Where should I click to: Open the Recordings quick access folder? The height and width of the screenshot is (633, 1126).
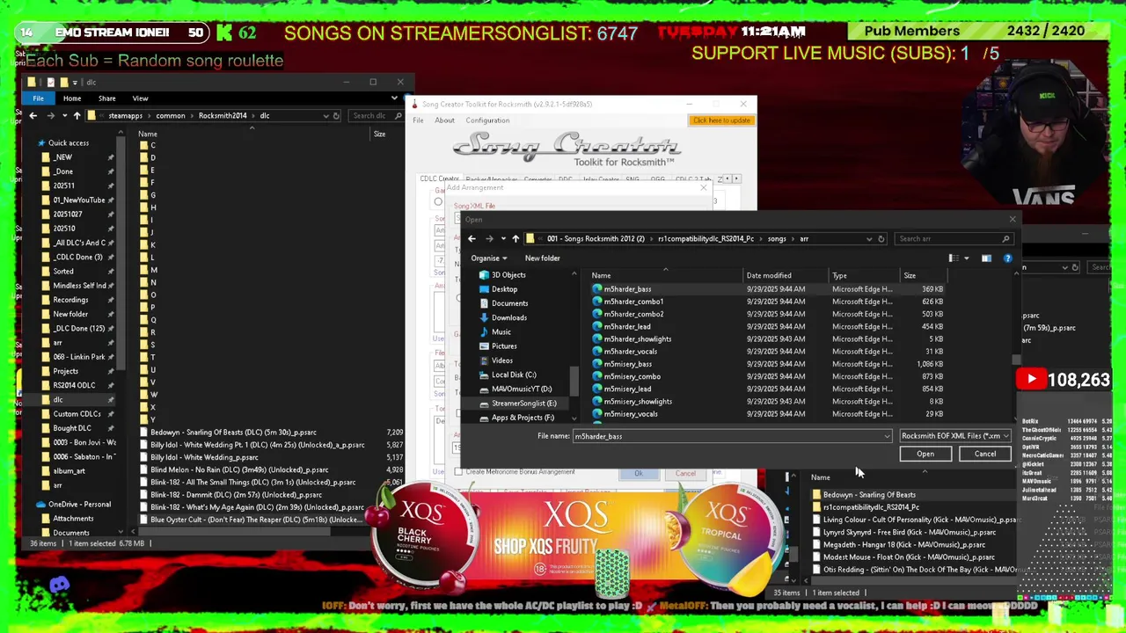click(x=69, y=300)
